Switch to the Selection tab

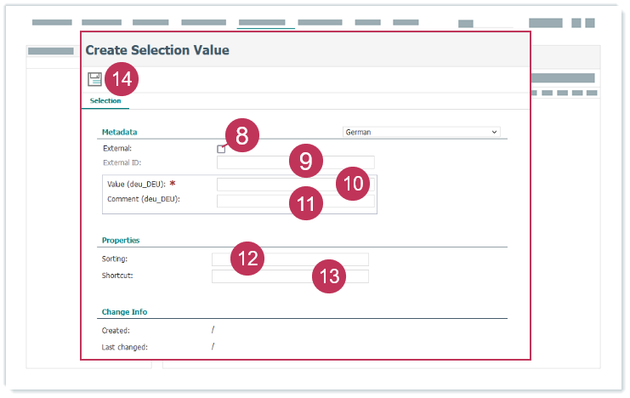click(x=105, y=101)
